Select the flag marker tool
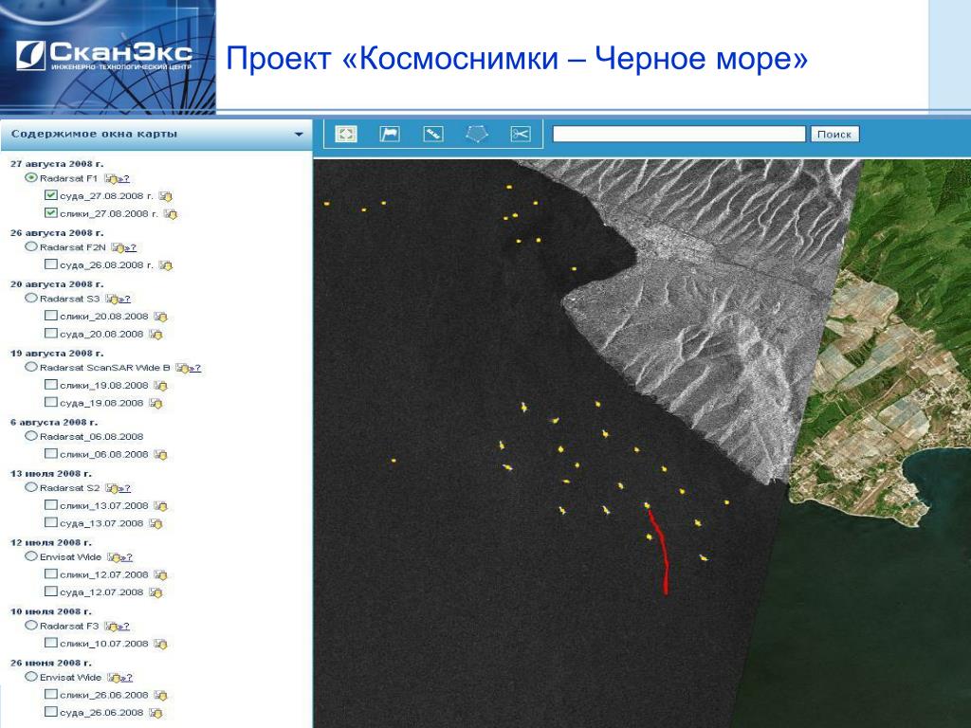The width and height of the screenshot is (971, 728). point(390,135)
